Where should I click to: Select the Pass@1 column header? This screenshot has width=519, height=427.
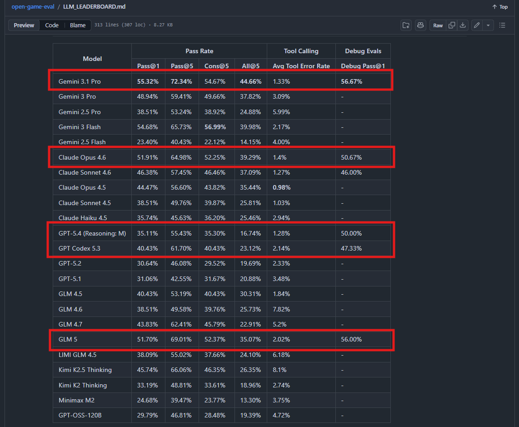pos(148,66)
